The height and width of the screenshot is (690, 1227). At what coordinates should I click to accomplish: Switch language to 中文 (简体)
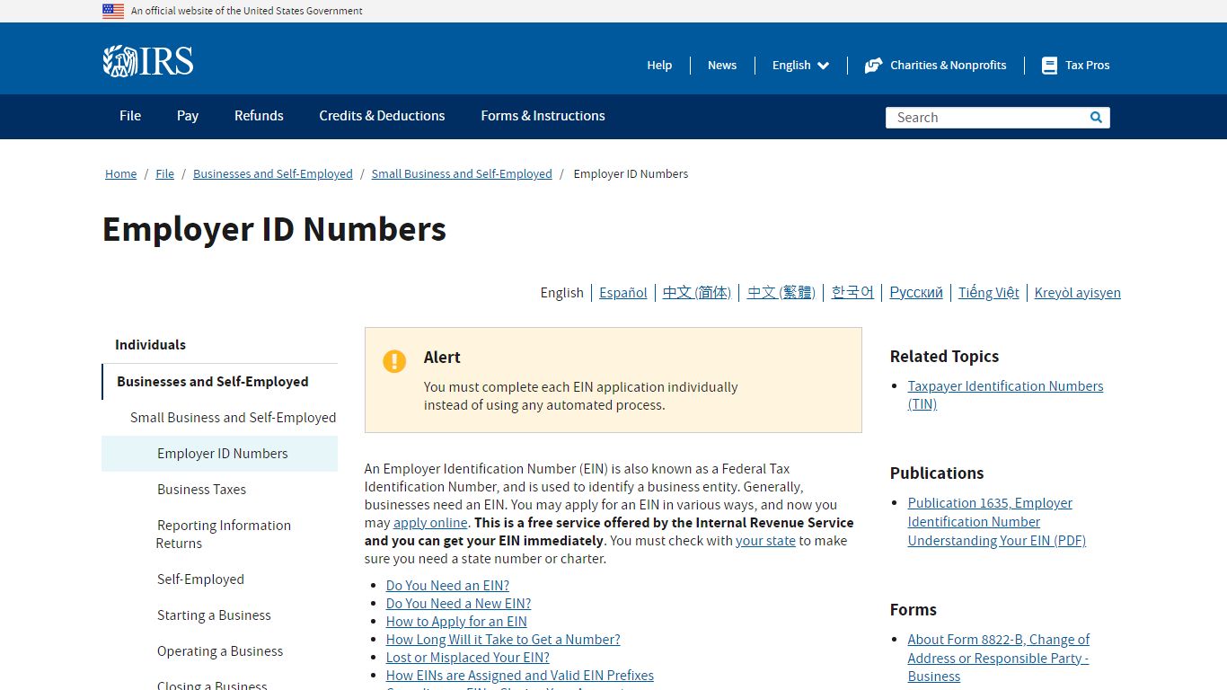point(697,293)
